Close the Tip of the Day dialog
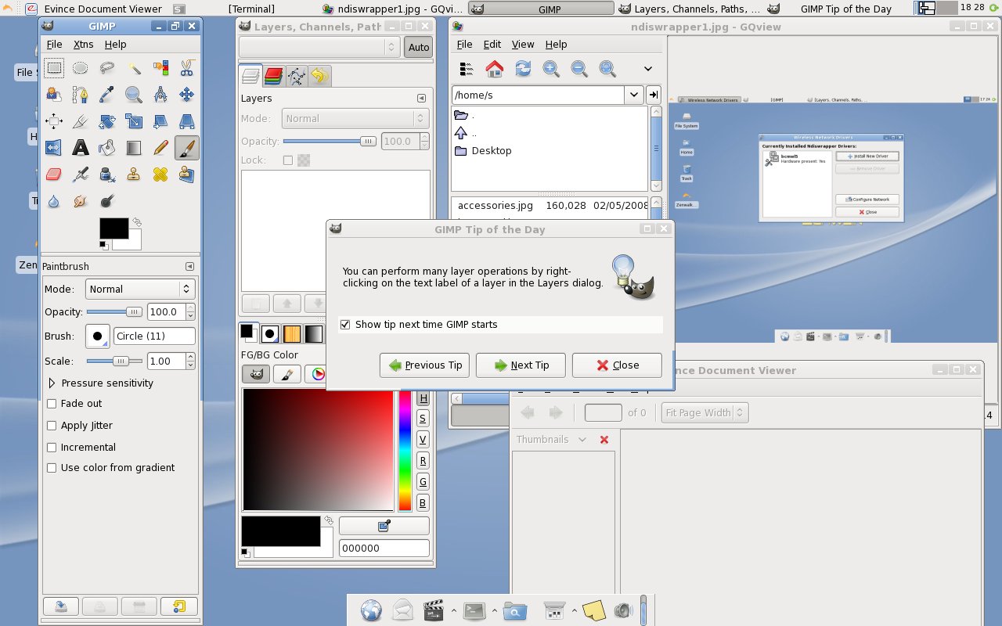 point(617,365)
